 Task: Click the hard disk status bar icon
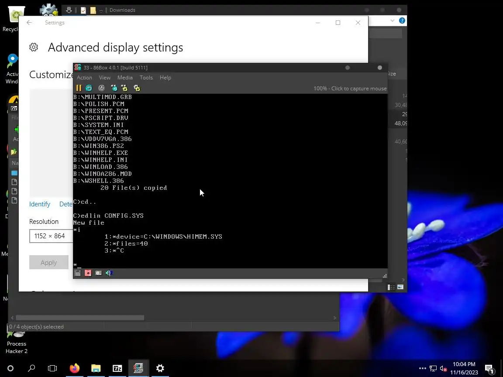[x=99, y=273]
